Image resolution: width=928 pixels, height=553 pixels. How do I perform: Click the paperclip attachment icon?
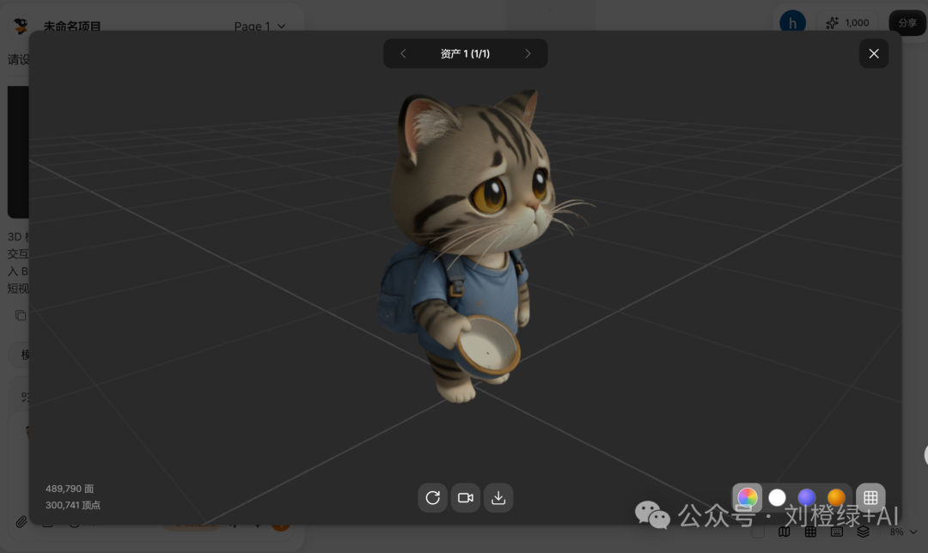click(x=21, y=521)
